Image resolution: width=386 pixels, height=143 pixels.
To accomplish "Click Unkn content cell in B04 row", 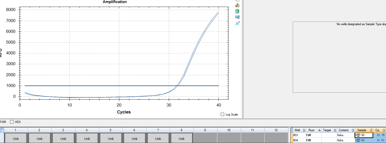I will point(346,140).
